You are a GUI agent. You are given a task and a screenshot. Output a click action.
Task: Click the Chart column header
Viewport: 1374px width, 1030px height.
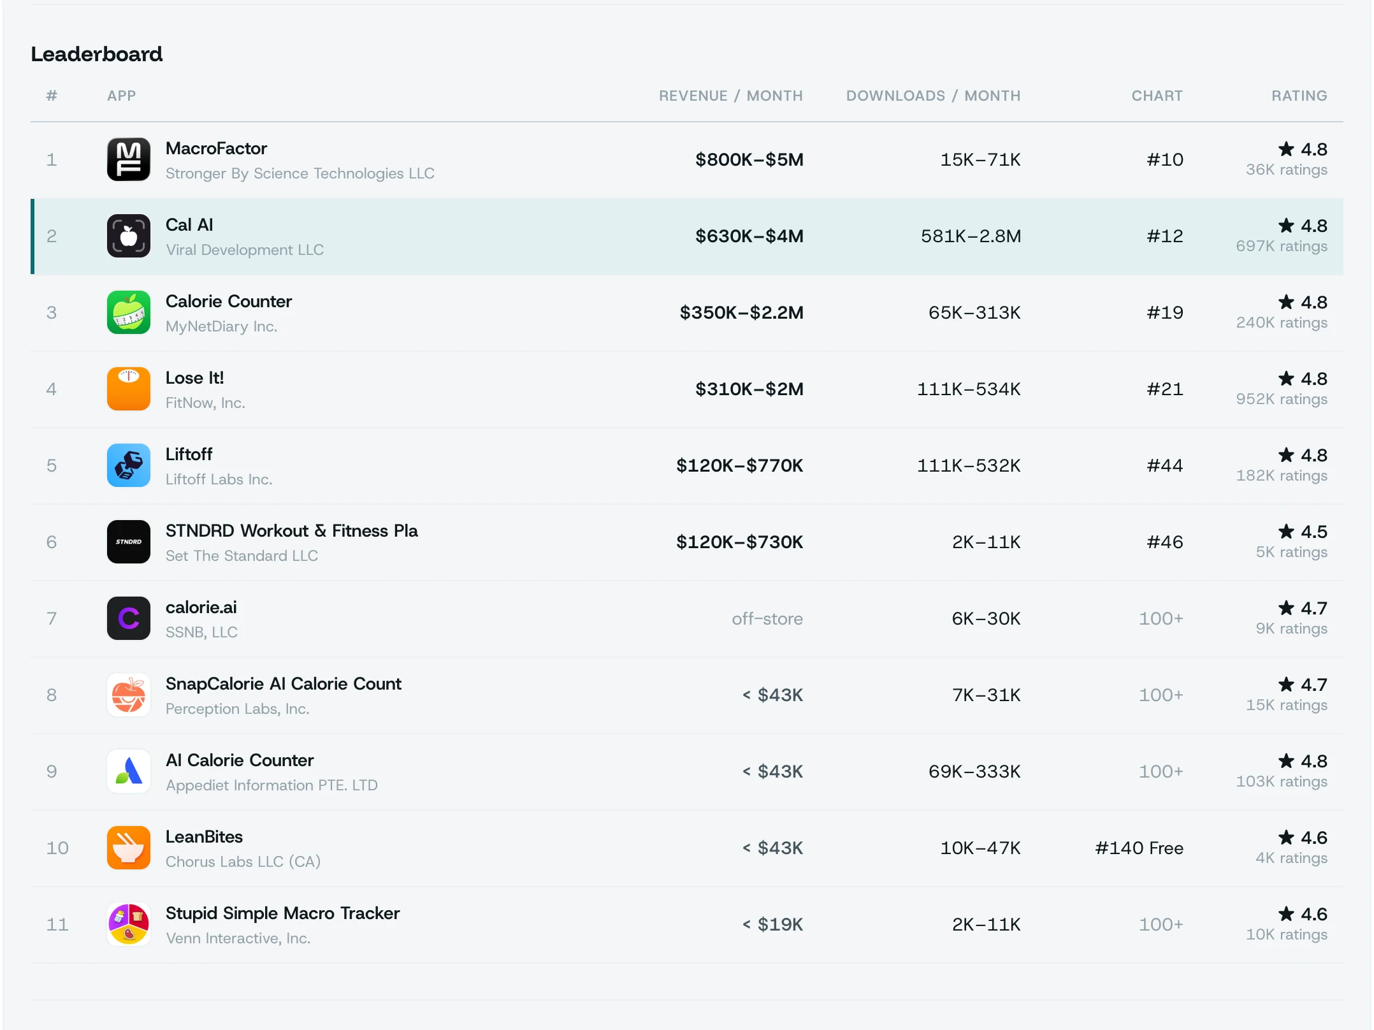(1157, 96)
